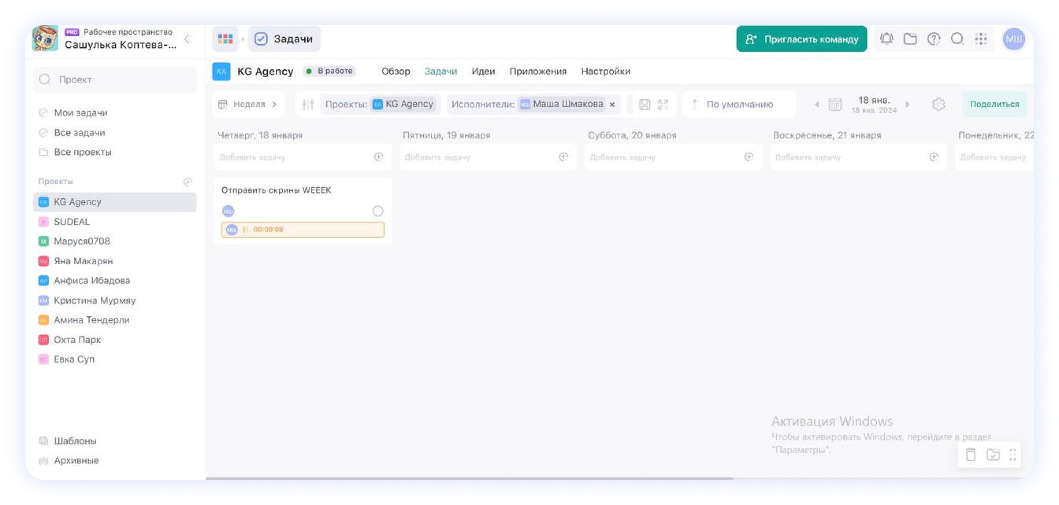Image resolution: width=1059 pixels, height=505 pixels.
Task: Click the folder icon in top bar
Action: tap(910, 39)
